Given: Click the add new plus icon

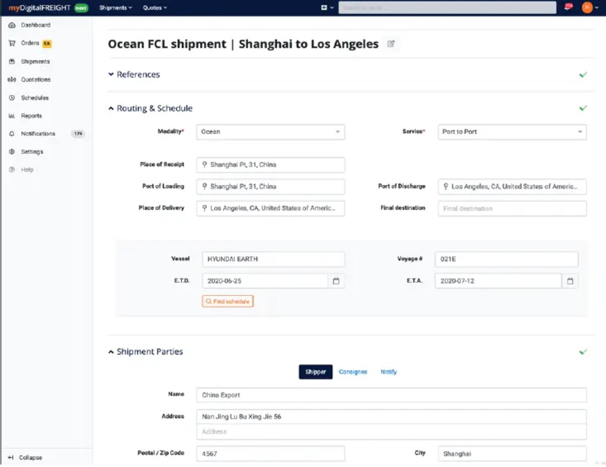Looking at the screenshot, I should [325, 8].
